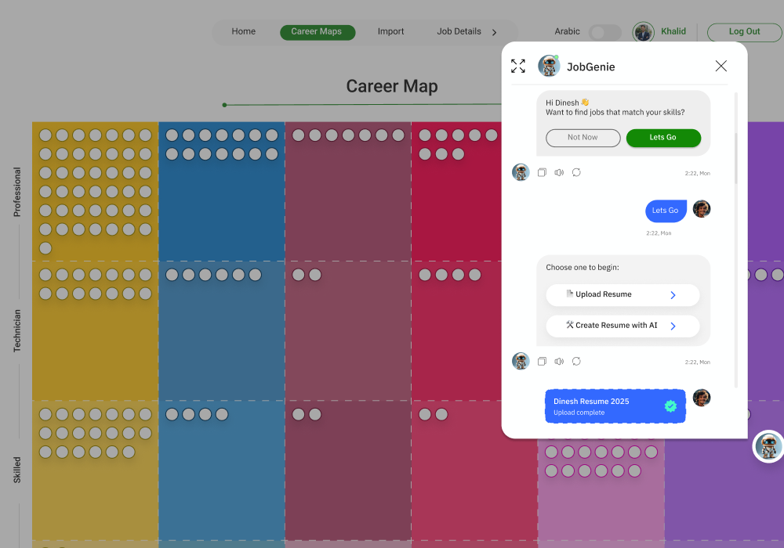The width and height of the screenshot is (784, 548).
Task: Copy the JobGenie welcome message
Action: tap(542, 172)
